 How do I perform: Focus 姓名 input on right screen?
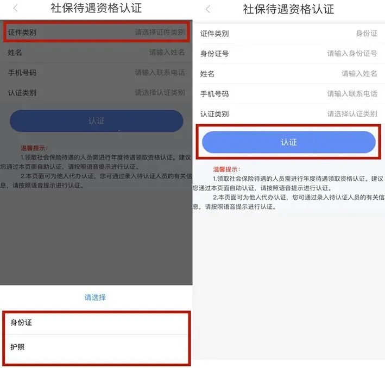(x=289, y=74)
